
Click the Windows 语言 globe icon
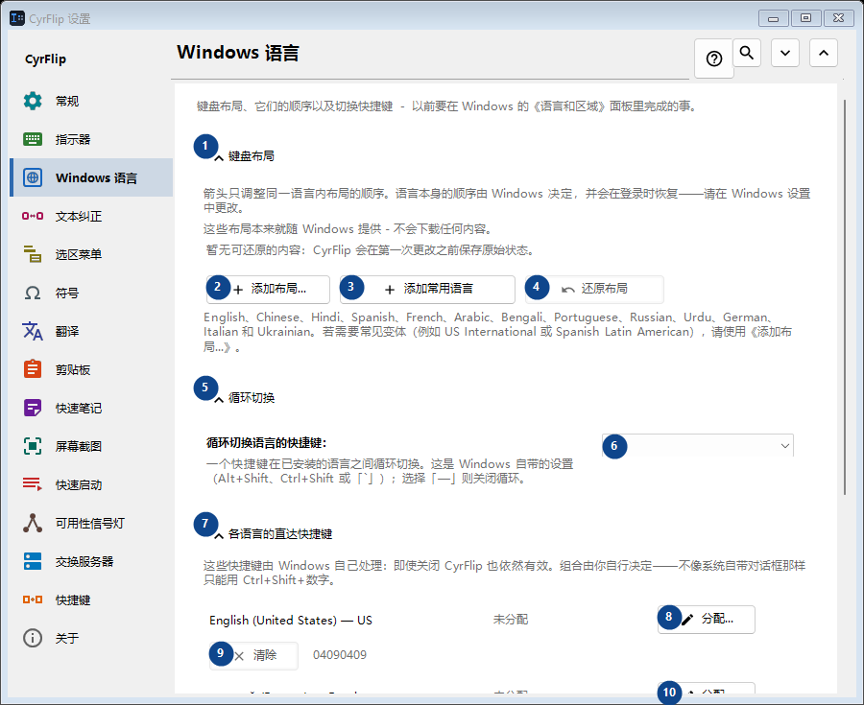[x=33, y=177]
